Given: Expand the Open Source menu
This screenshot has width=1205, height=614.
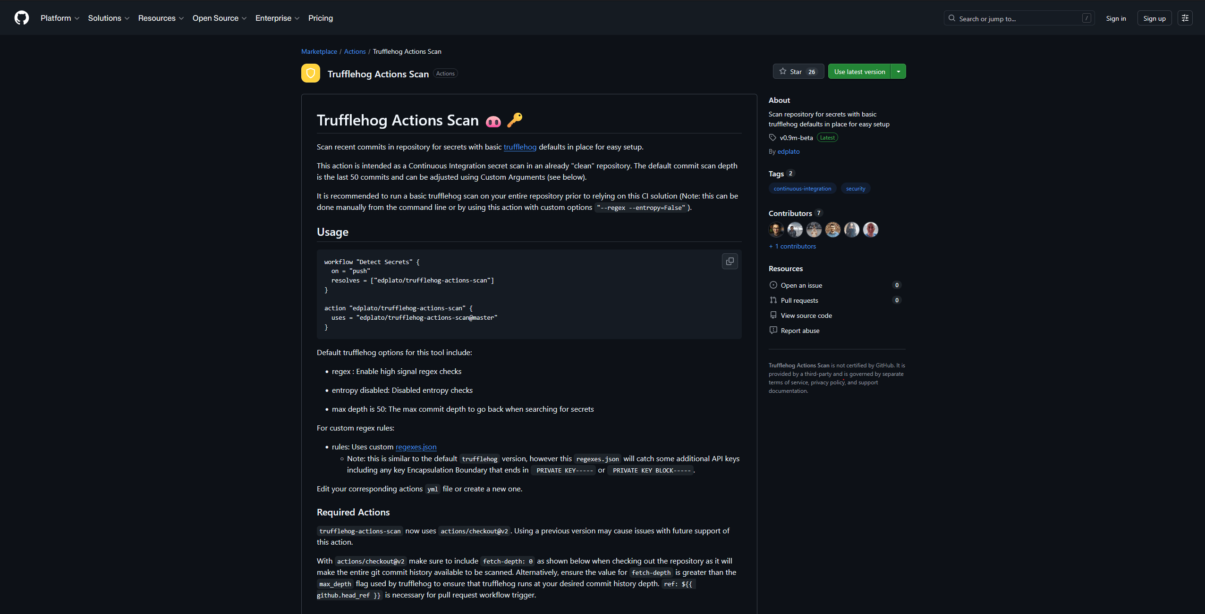Looking at the screenshot, I should pos(220,18).
